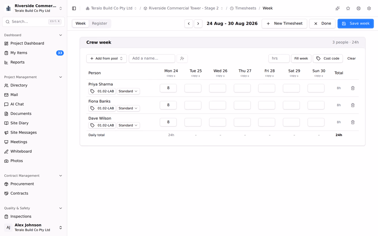This screenshot has width=378, height=236.
Task: Open Priya Sharma's 01.02-LAB cost code tag
Action: click(x=102, y=91)
